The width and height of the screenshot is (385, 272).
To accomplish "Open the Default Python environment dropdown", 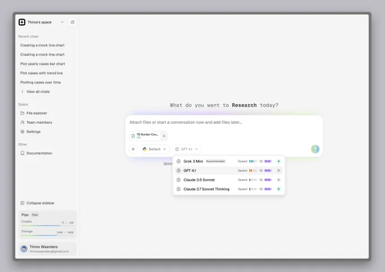I will [x=155, y=149].
